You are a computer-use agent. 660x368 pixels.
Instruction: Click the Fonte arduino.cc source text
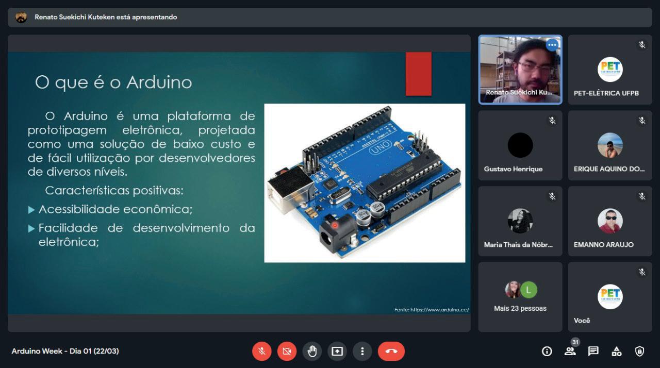pos(432,310)
